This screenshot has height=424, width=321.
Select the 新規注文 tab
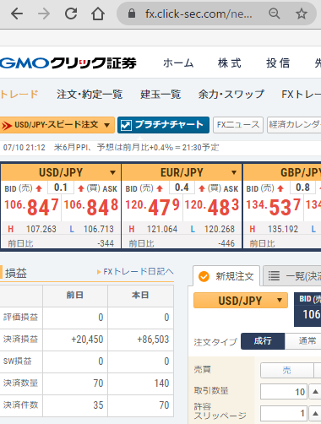point(226,276)
